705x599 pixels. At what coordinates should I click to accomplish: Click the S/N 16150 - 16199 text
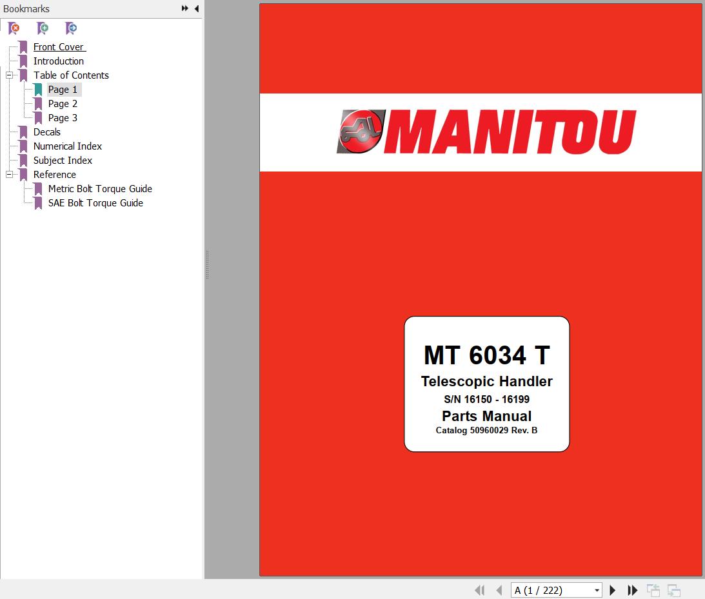pyautogui.click(x=487, y=399)
